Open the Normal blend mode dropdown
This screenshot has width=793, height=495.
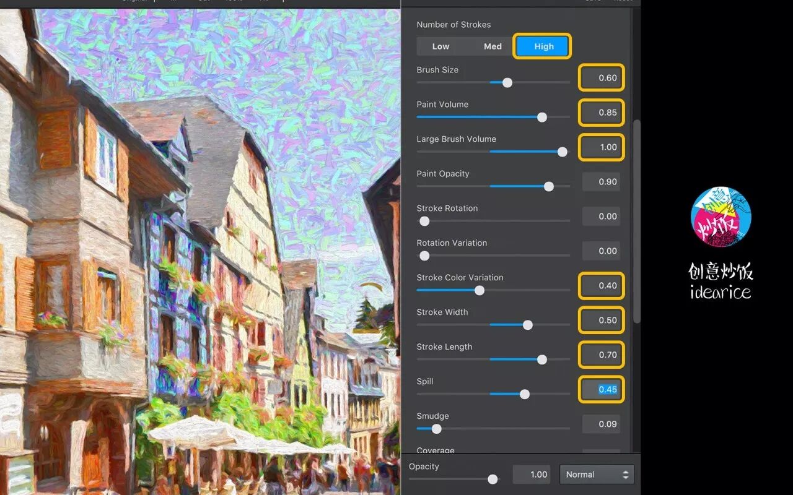[x=597, y=475]
